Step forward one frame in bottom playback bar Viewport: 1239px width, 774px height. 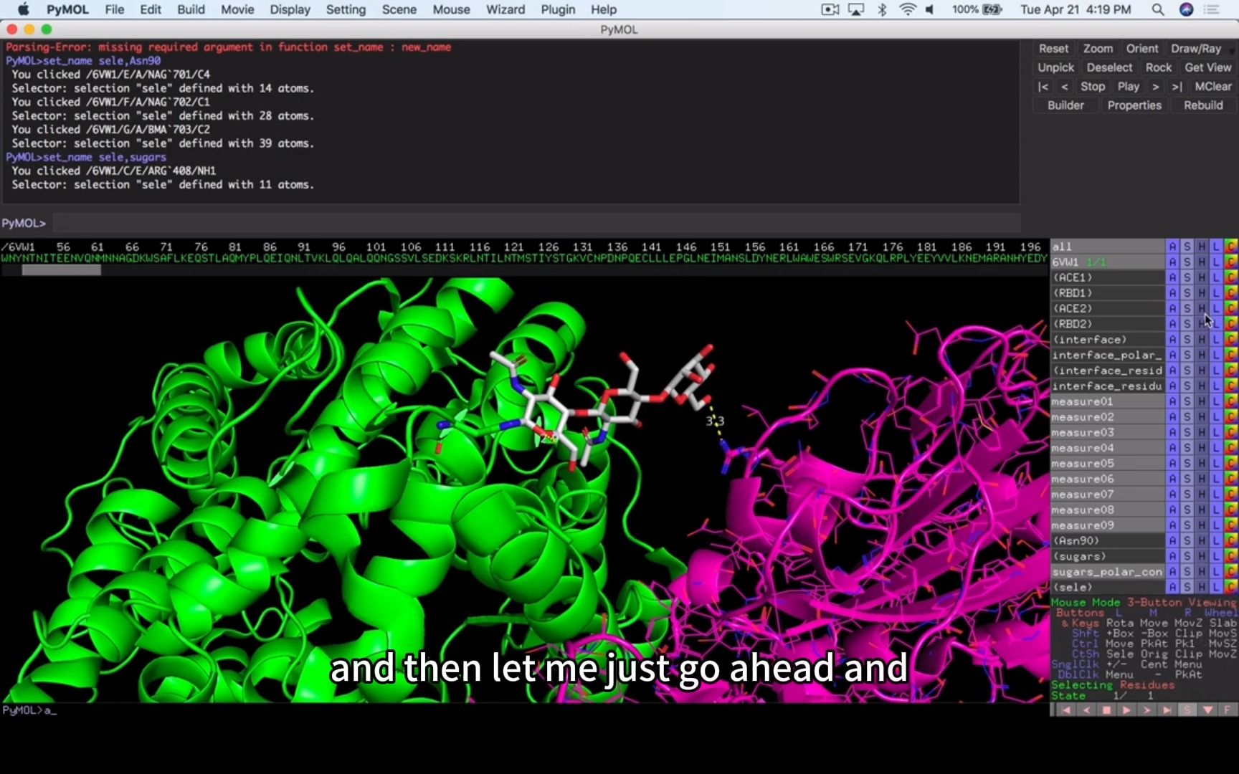[1147, 709]
